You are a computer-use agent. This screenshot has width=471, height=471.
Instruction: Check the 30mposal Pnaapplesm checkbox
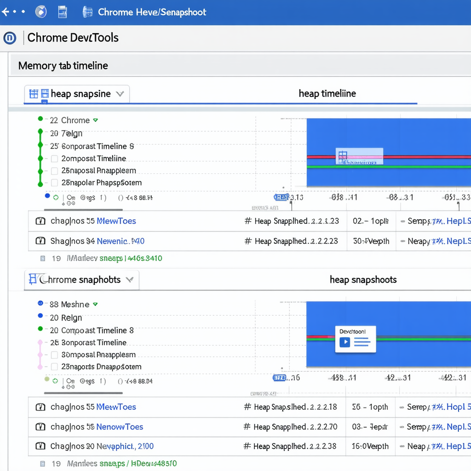[x=54, y=355]
